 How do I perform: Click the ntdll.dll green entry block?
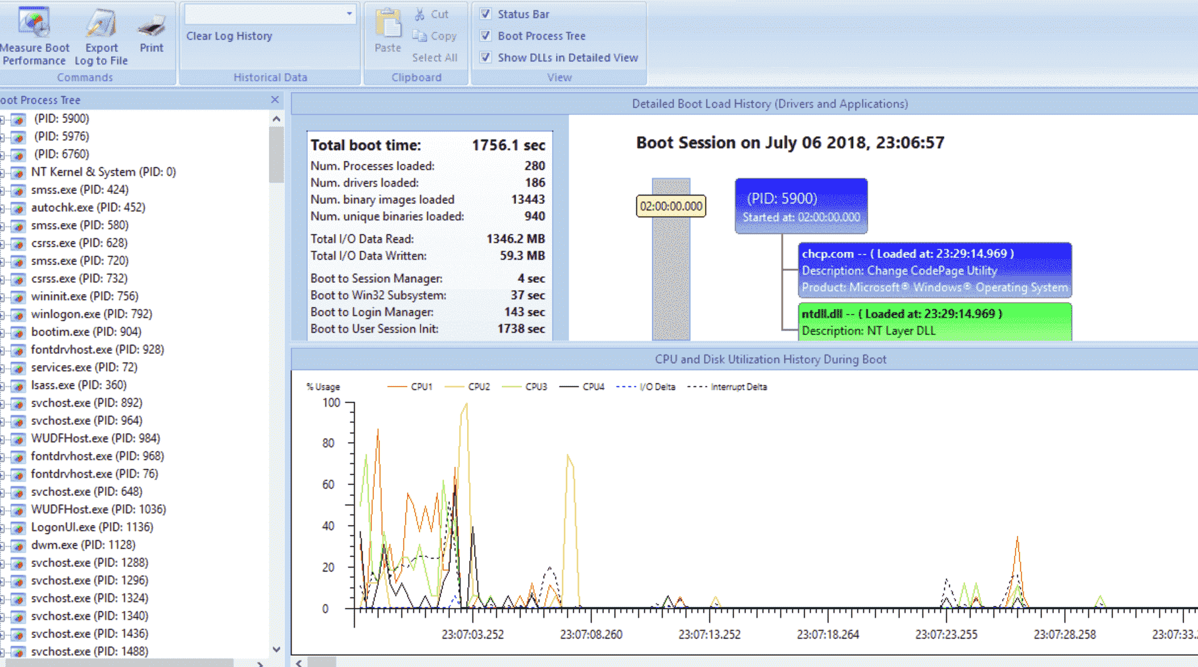(x=935, y=322)
